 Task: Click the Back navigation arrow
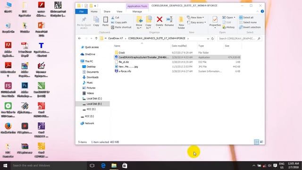coord(80,38)
